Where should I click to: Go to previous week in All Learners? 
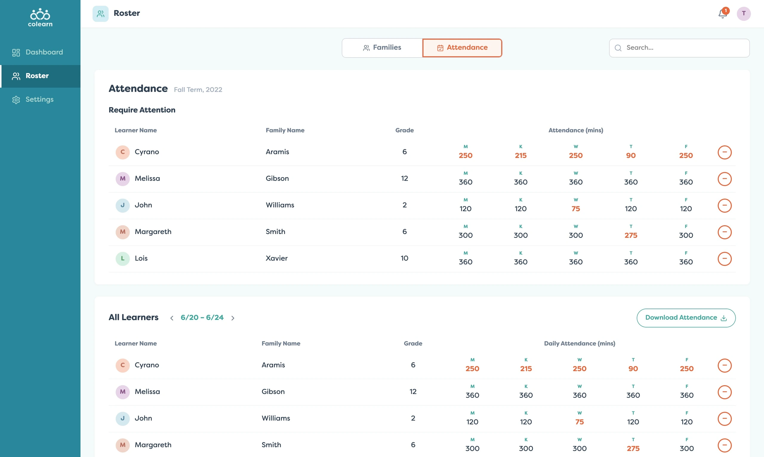[172, 318]
